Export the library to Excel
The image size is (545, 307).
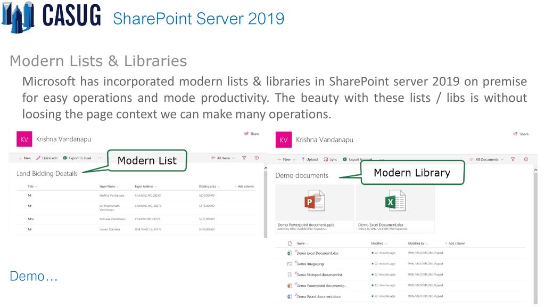[357, 159]
